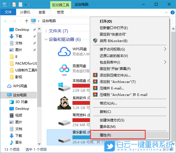Click the navigation pane scroll up arrow
The image size is (176, 153).
coord(39,29)
